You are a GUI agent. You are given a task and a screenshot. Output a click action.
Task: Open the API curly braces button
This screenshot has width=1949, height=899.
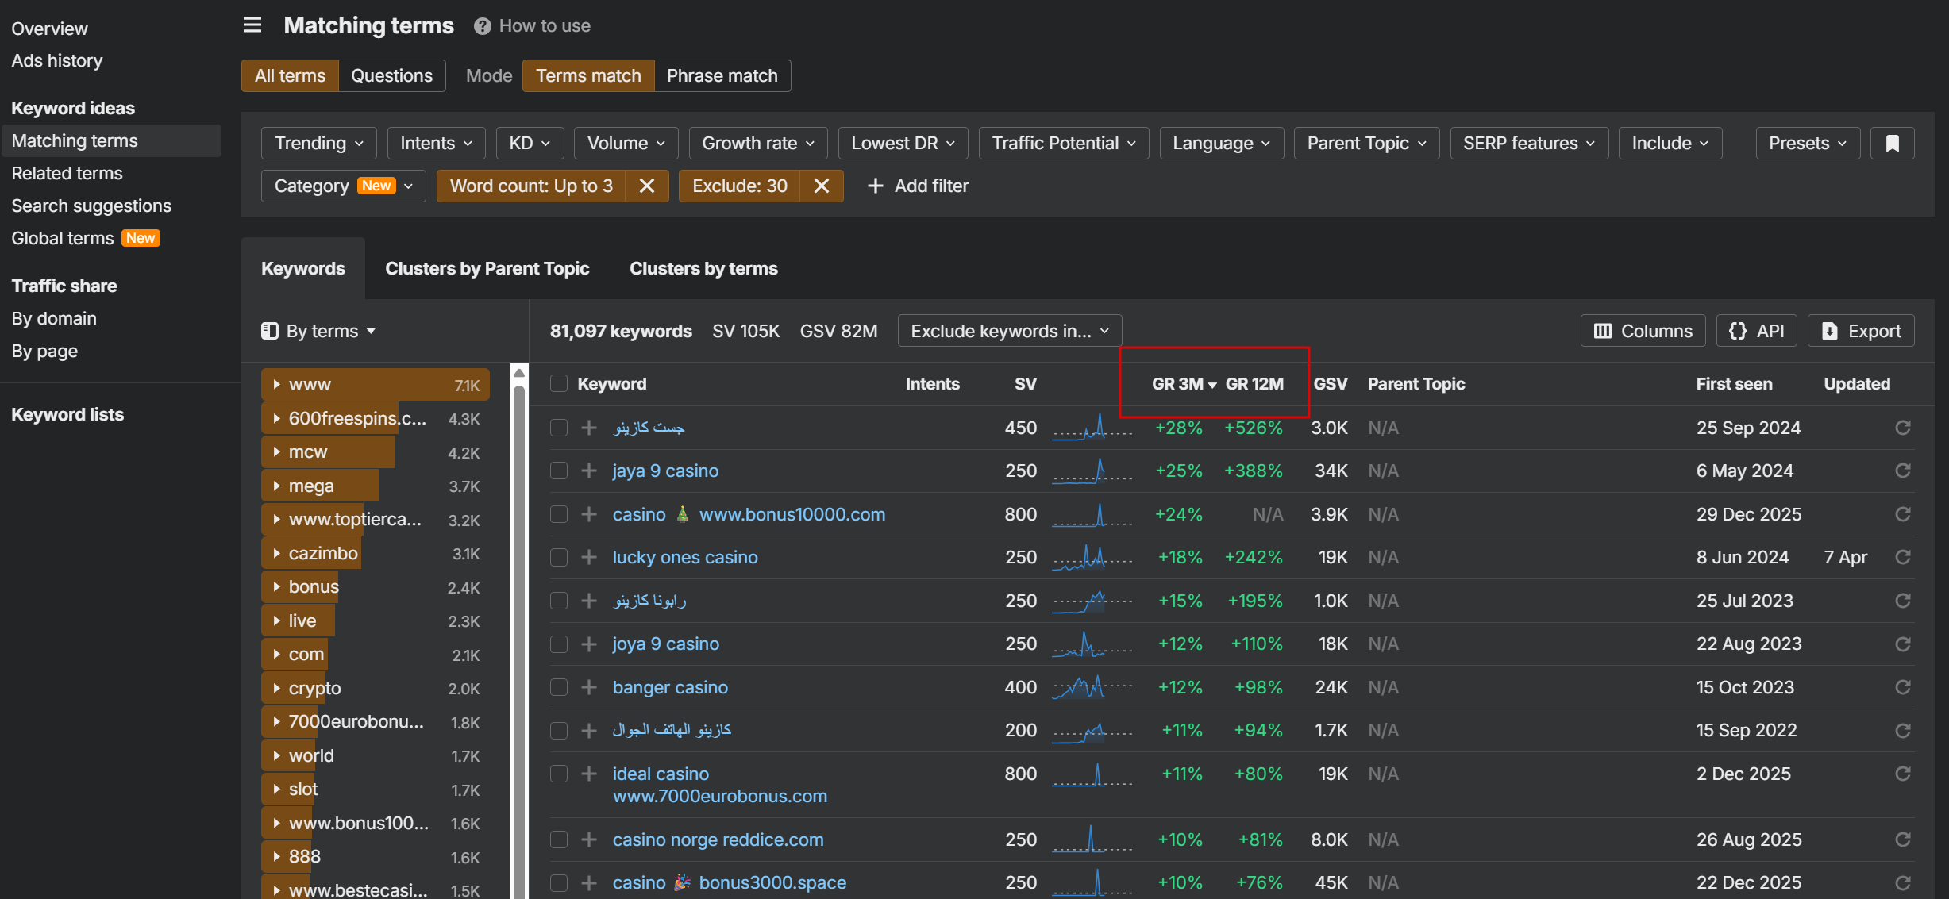pos(1756,331)
